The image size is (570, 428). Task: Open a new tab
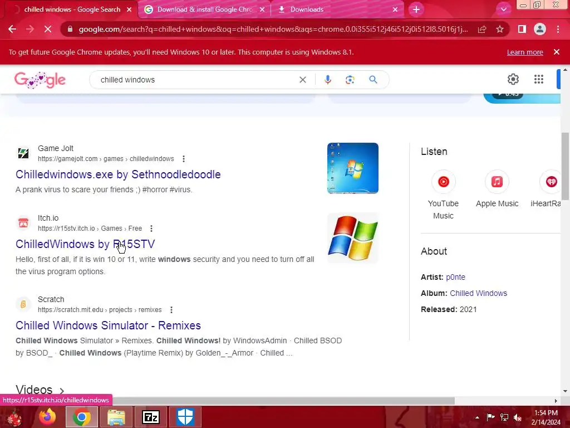416,9
